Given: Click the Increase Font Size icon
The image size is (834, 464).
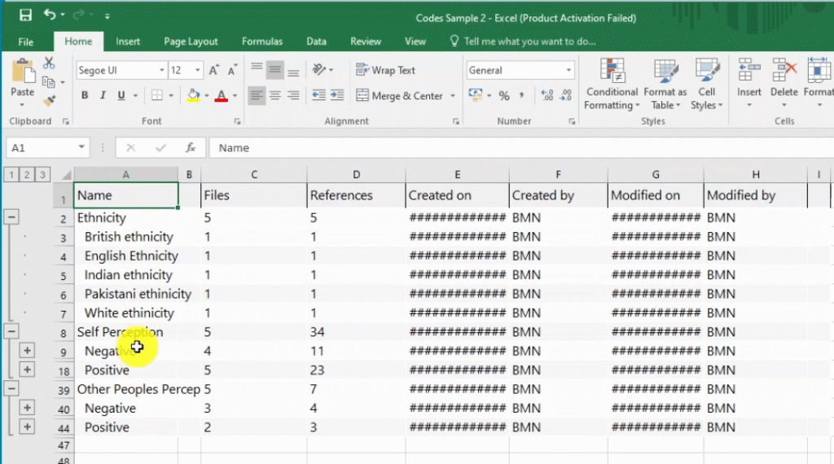Looking at the screenshot, I should [x=213, y=71].
